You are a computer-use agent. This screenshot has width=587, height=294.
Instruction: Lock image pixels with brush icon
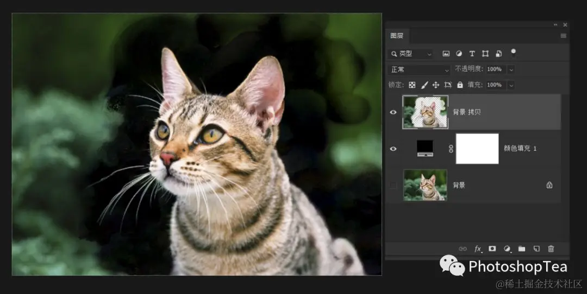tap(424, 85)
